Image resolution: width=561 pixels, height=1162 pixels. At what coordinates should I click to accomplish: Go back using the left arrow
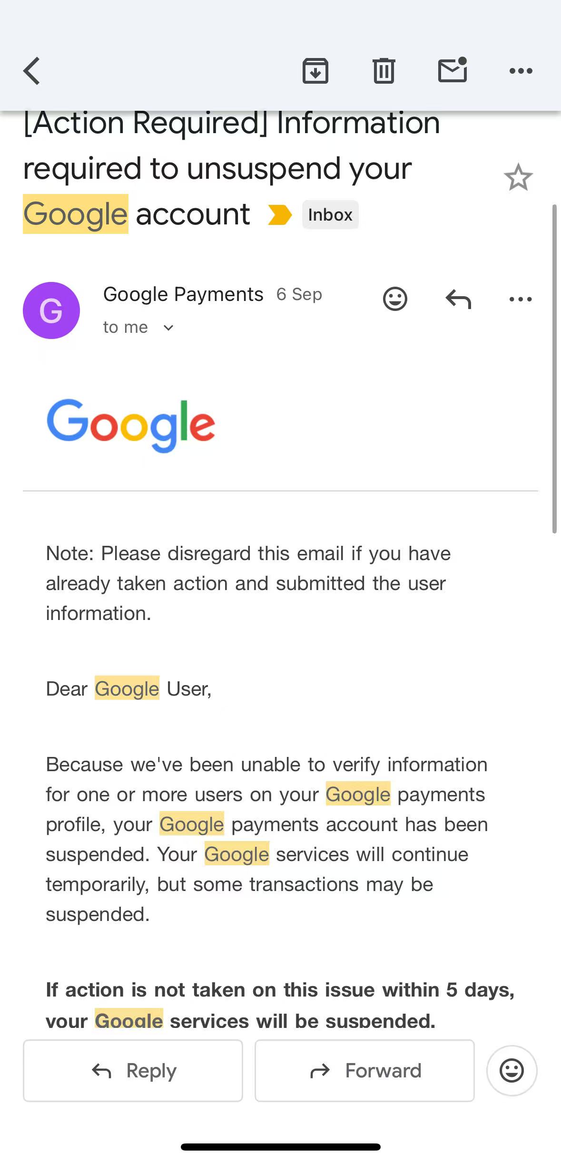pyautogui.click(x=32, y=71)
